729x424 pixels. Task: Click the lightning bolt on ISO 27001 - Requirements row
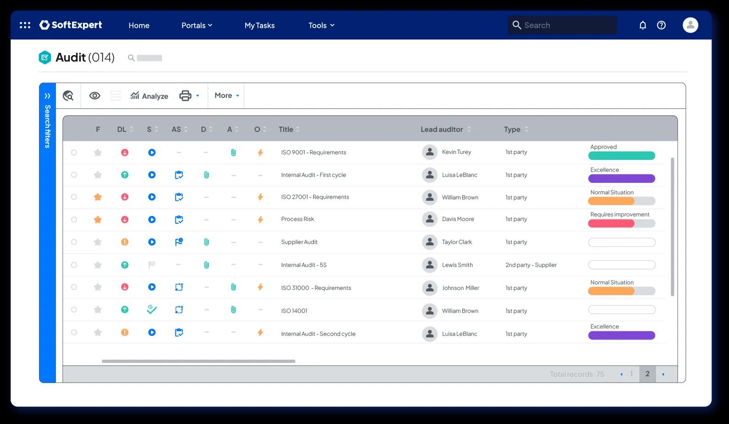tap(260, 197)
